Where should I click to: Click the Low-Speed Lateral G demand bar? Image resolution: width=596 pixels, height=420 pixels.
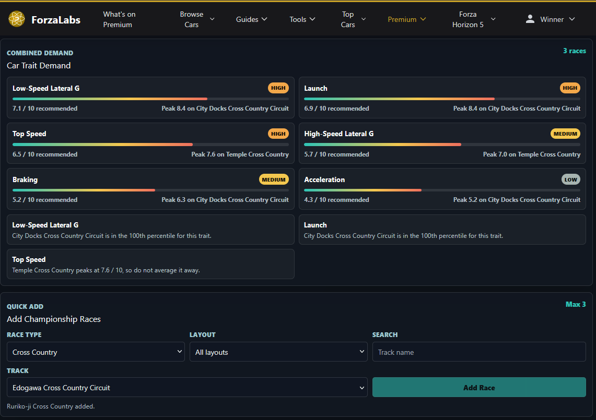pos(150,99)
